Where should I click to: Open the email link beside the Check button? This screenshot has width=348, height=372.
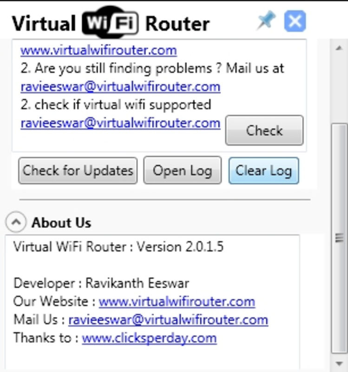(x=120, y=123)
